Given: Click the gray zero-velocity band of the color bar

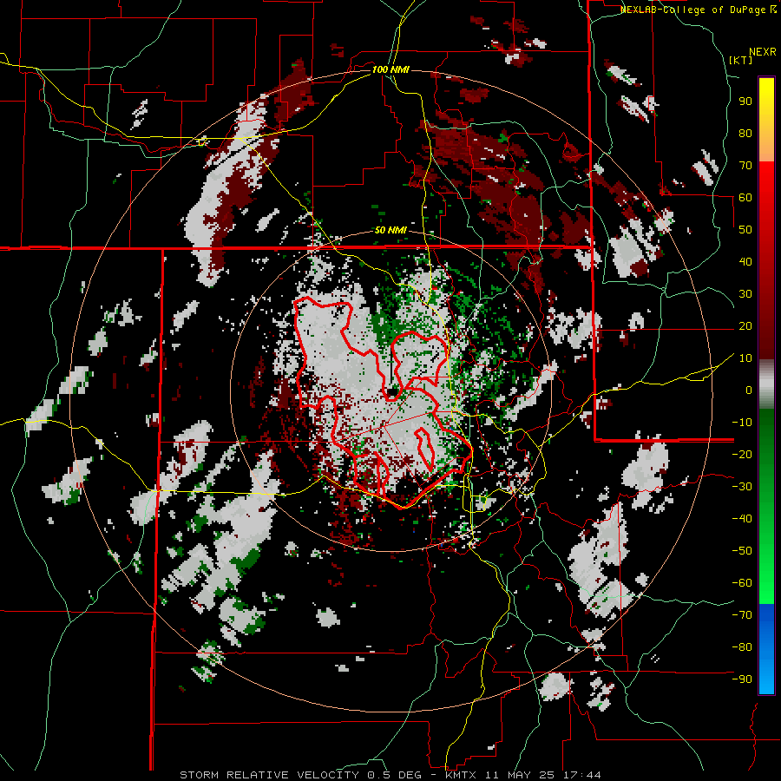Looking at the screenshot, I should pyautogui.click(x=766, y=384).
